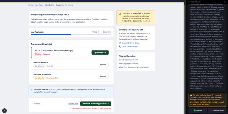Click the Not uploaded badge under Medical Records

(39, 66)
